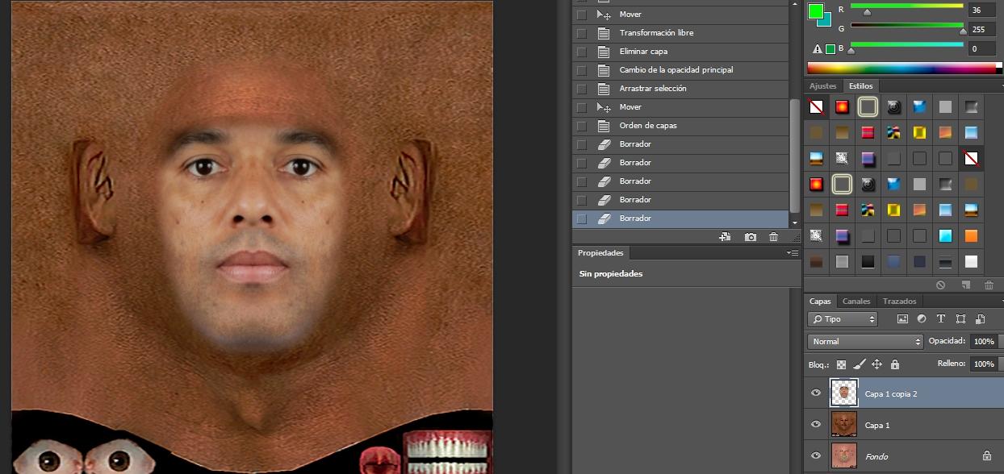Switch to the Ajustes tab

tap(823, 86)
